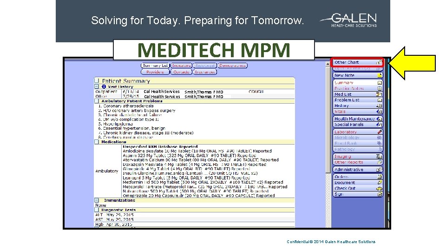Select the ALT May 29, 2015 test
Screen dimensions: 446x251
tap(114, 215)
